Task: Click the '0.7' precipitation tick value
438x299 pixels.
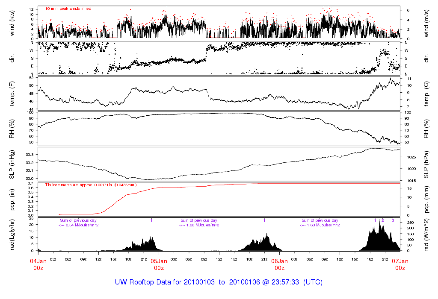Action: point(31,183)
